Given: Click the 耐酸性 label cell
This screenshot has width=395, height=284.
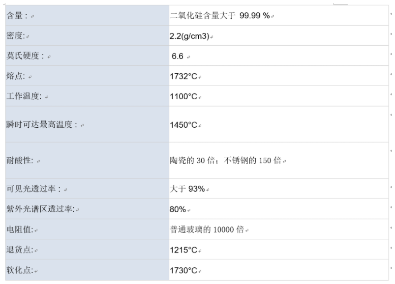Looking at the screenshot, I should pyautogui.click(x=21, y=160).
